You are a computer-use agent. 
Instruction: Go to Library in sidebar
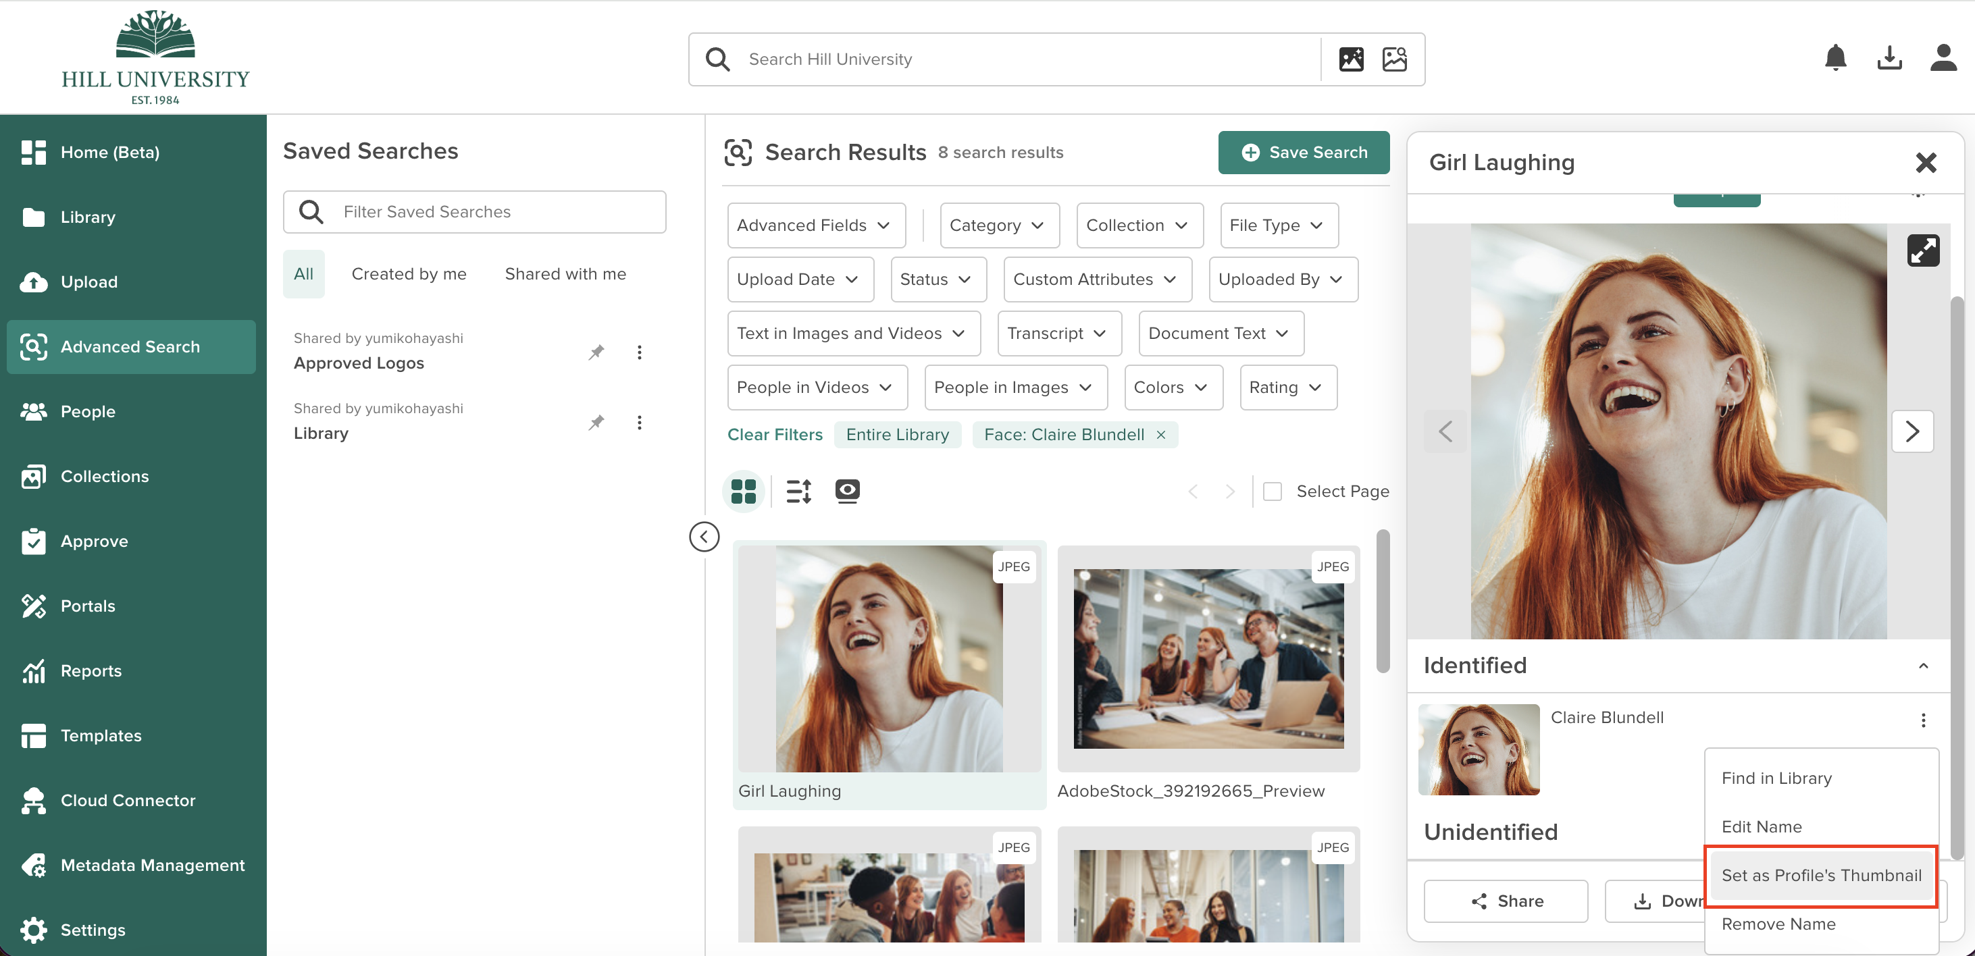[131, 217]
